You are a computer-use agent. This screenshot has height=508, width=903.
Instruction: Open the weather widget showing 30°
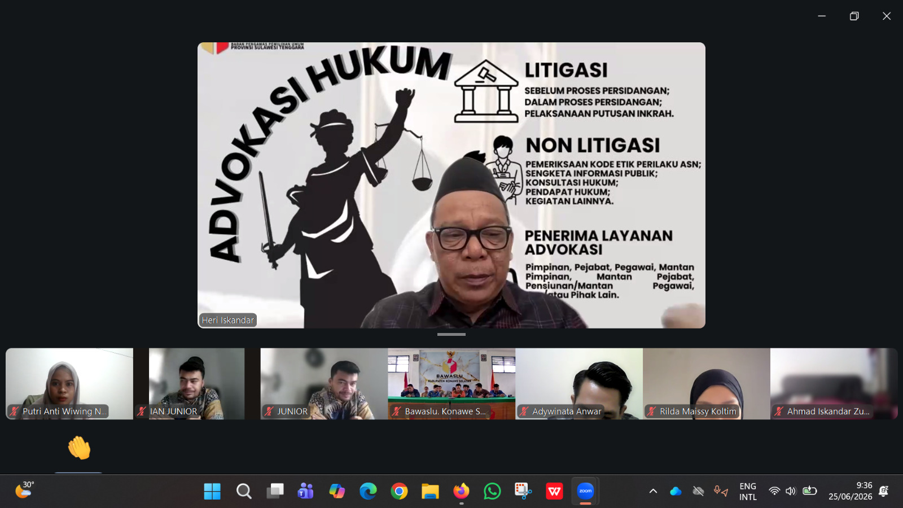(24, 489)
